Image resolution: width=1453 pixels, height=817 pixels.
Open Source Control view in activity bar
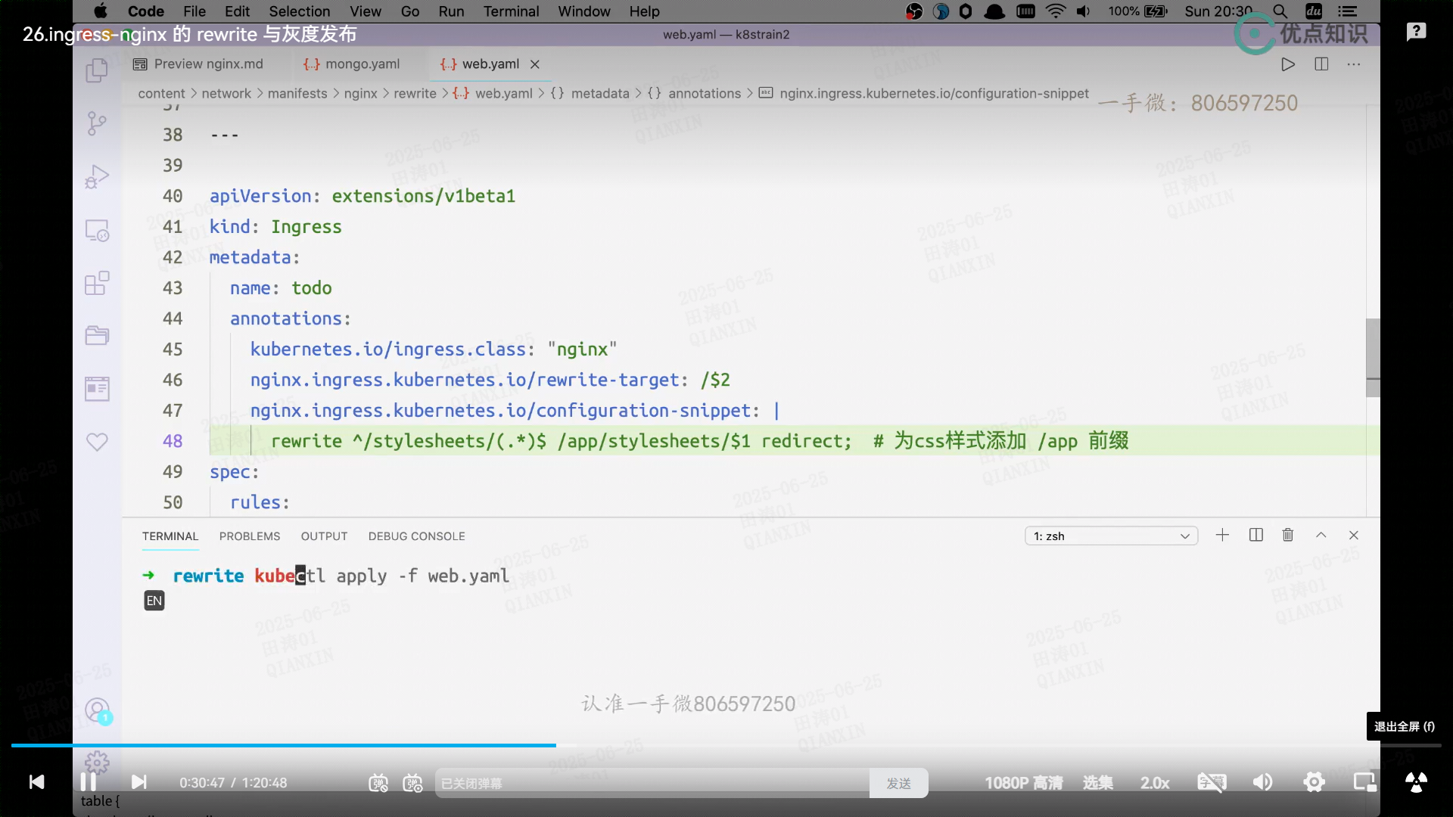click(x=96, y=123)
